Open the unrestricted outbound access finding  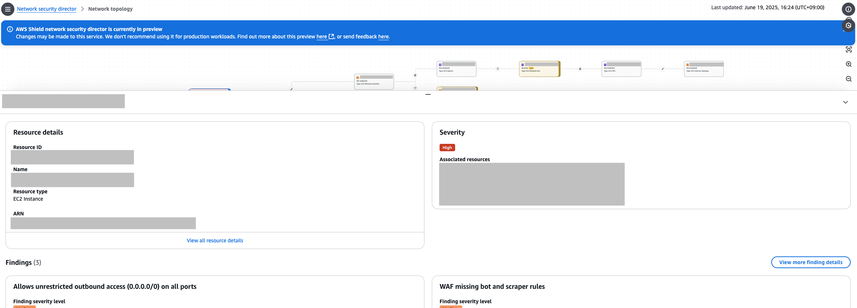(x=105, y=287)
